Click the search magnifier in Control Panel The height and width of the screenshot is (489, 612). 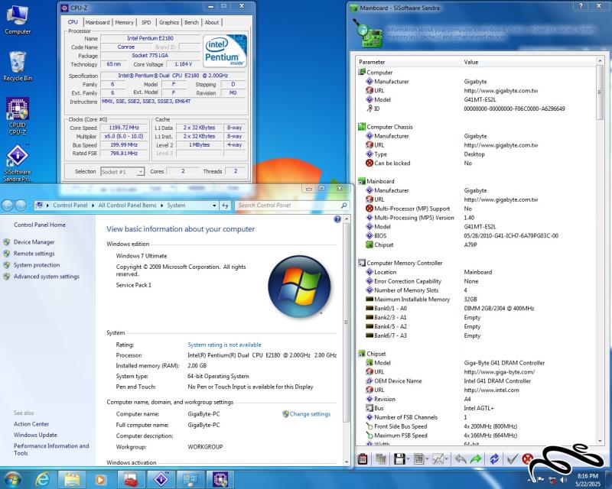coord(343,206)
